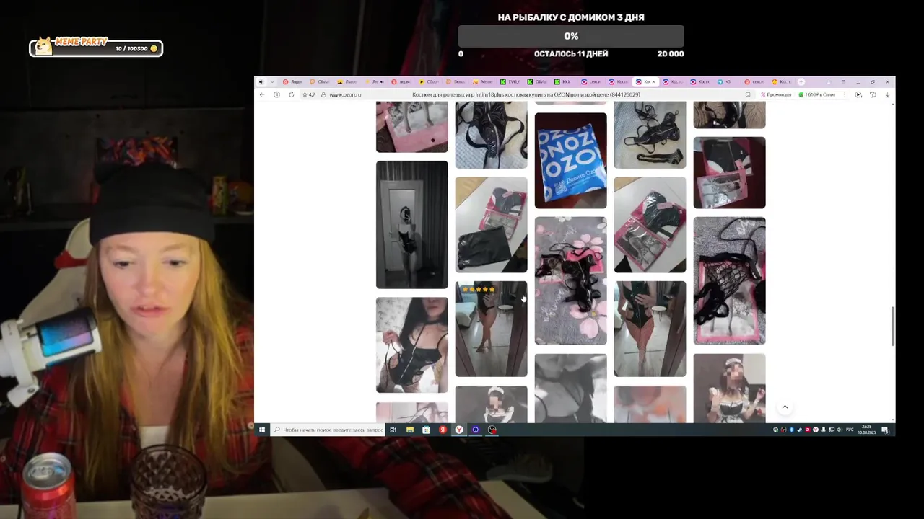The image size is (924, 519).
Task: Switch to the Сбор tab
Action: (428, 81)
